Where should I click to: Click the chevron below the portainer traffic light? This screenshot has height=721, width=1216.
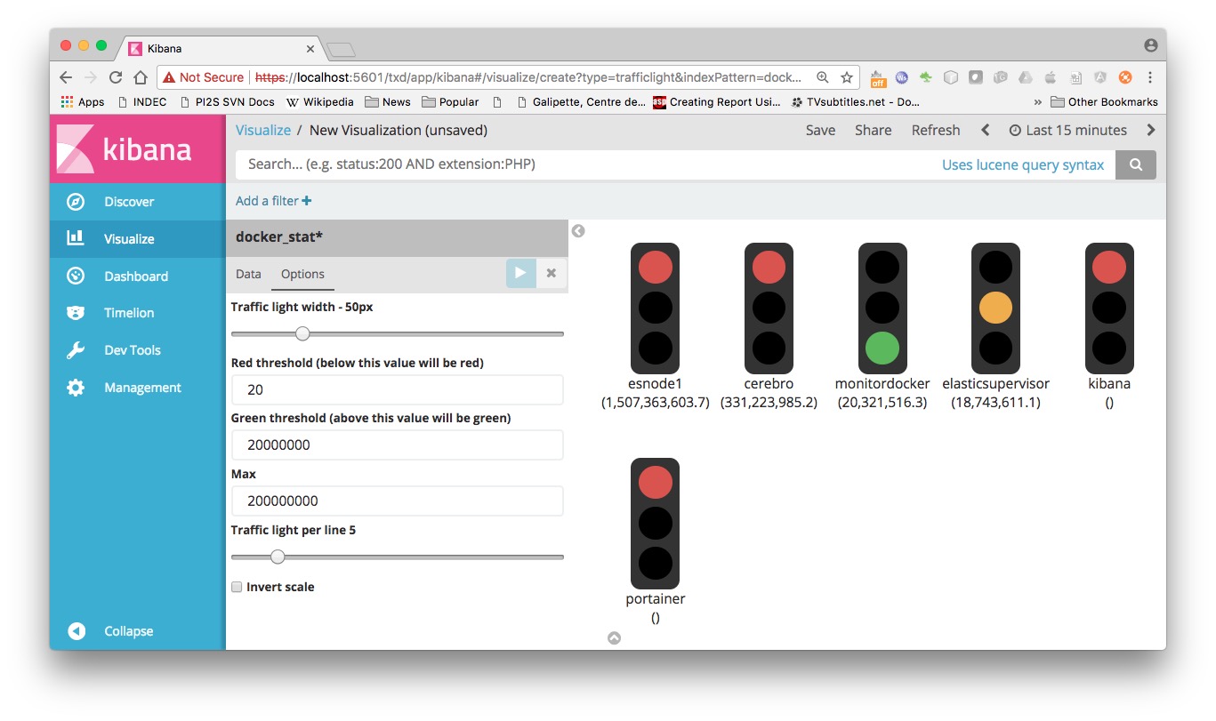[614, 637]
